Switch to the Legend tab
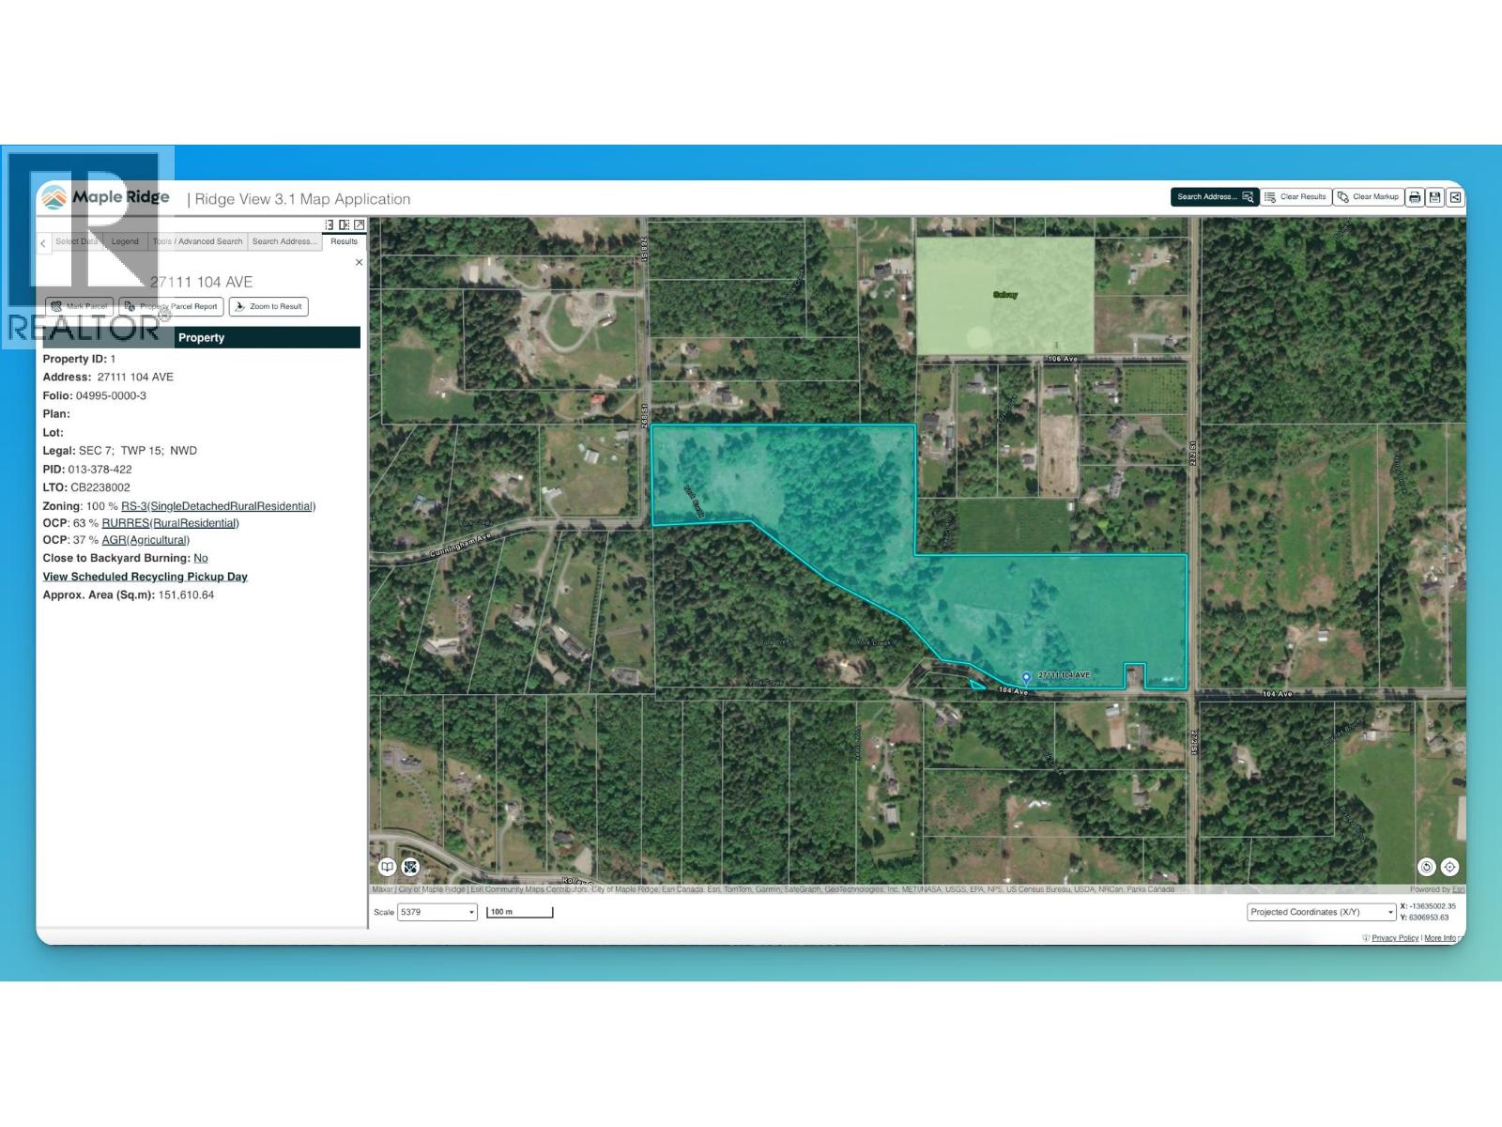 pyautogui.click(x=125, y=241)
